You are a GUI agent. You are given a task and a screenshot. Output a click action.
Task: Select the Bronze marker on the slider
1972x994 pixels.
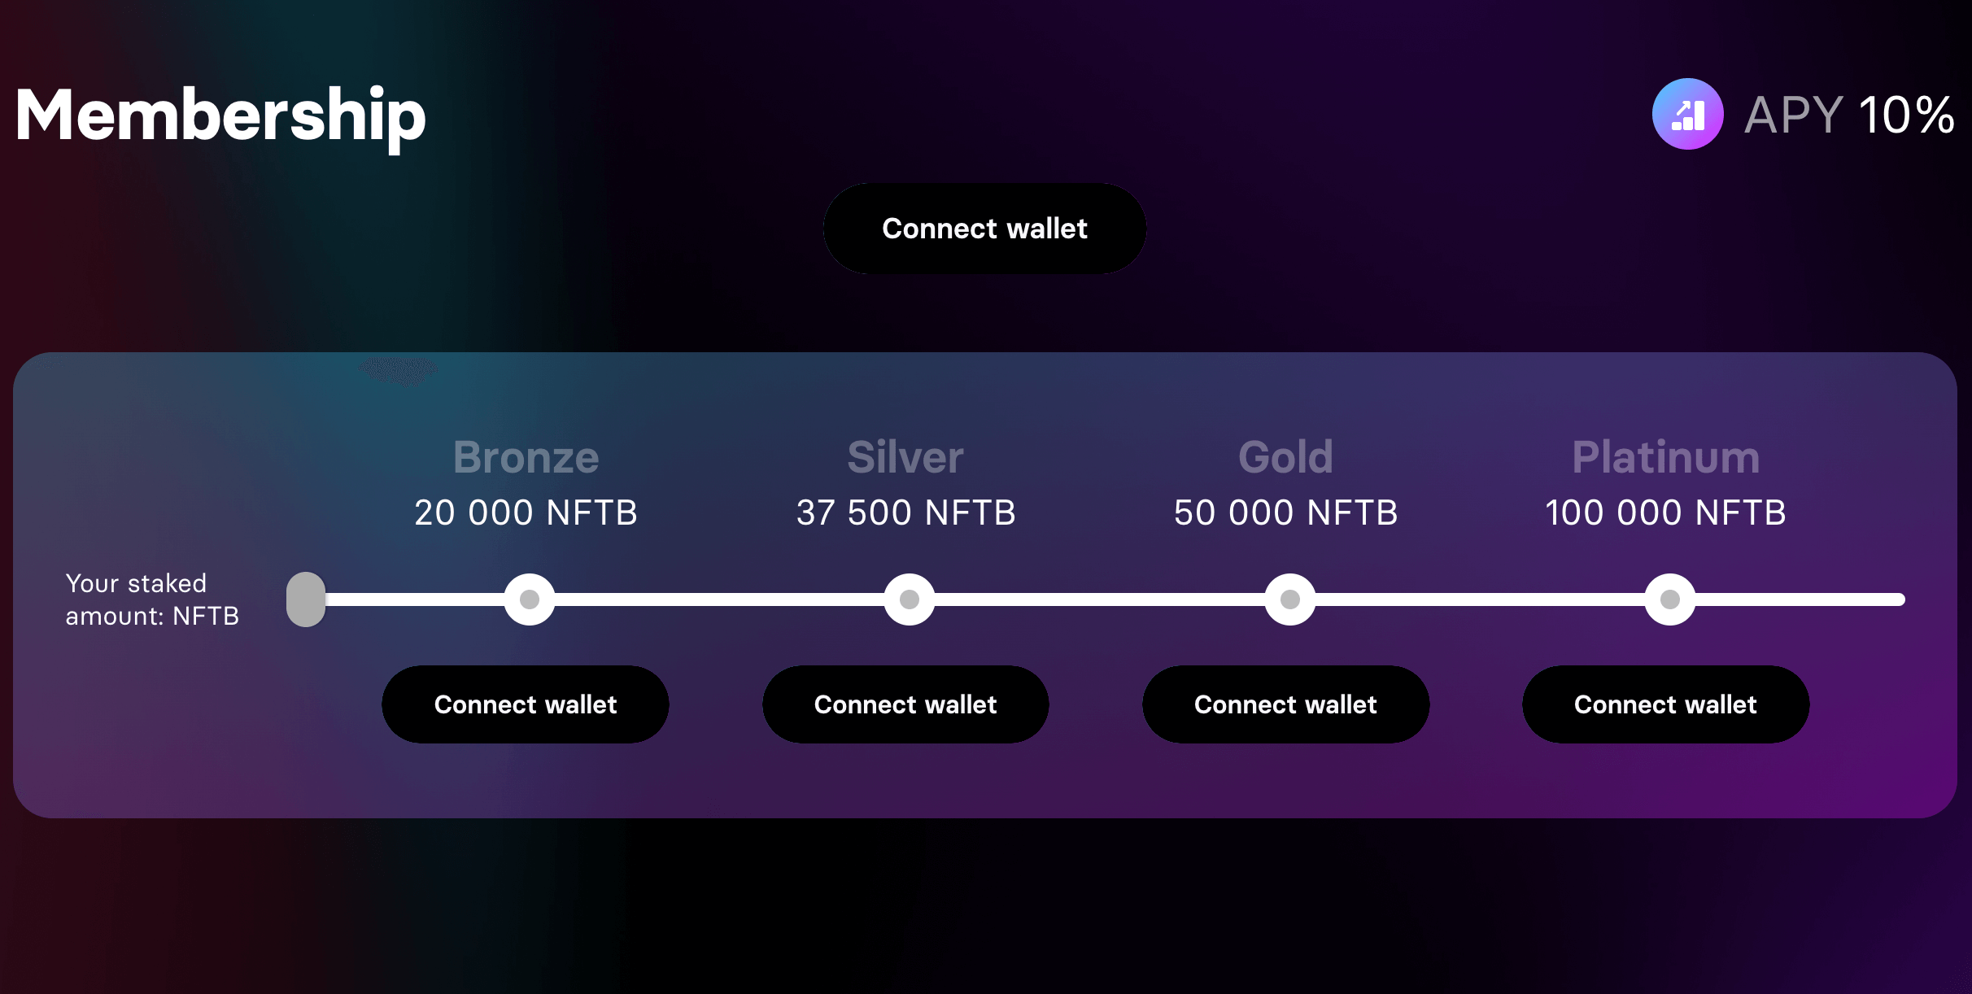click(x=530, y=599)
